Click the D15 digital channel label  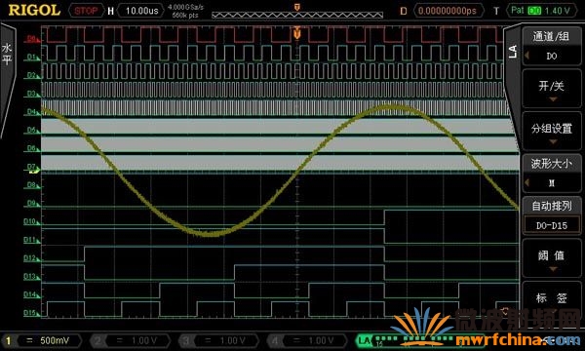pyautogui.click(x=30, y=313)
